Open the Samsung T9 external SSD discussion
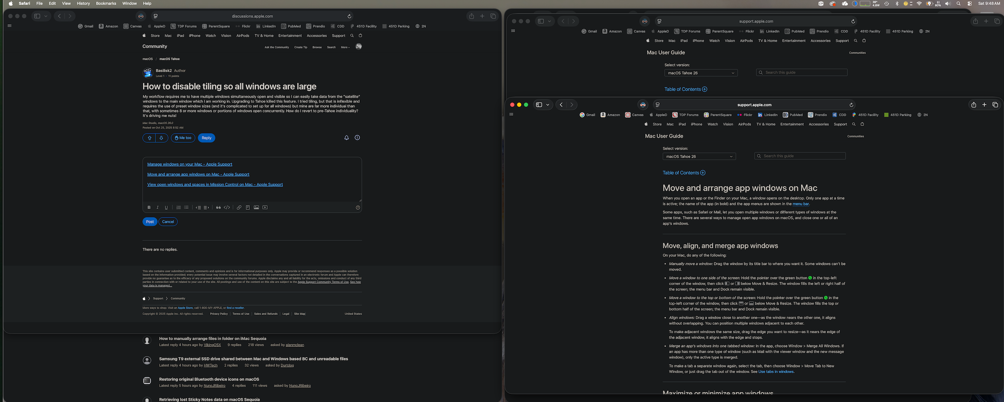 click(253, 359)
